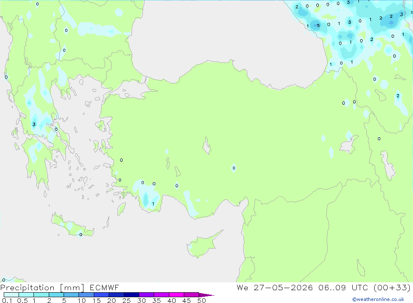Choose the 15–20 mm royal blue legend swatch
This screenshot has width=413, height=303.
pyautogui.click(x=101, y=295)
